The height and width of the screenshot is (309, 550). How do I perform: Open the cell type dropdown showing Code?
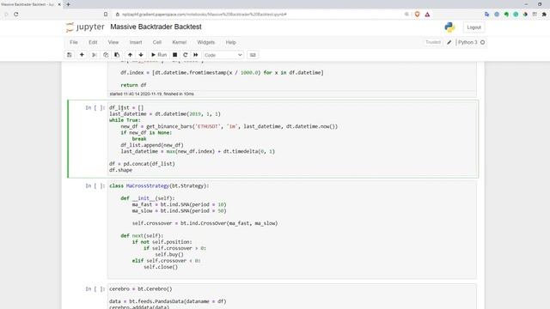point(223,55)
